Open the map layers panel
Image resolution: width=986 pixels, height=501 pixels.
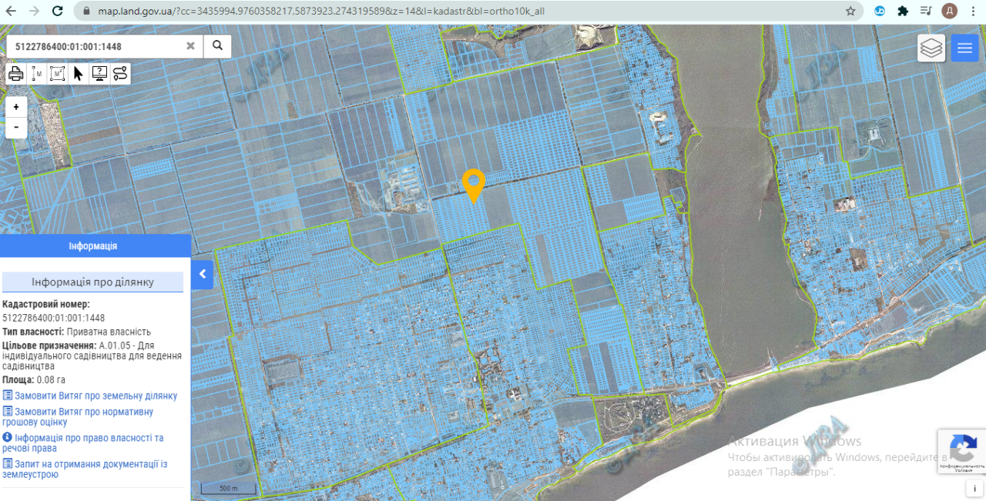(x=931, y=48)
